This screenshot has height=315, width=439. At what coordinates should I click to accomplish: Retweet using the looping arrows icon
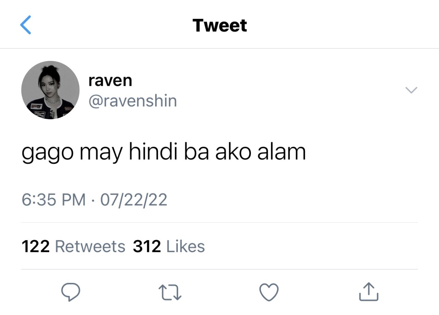pyautogui.click(x=170, y=292)
